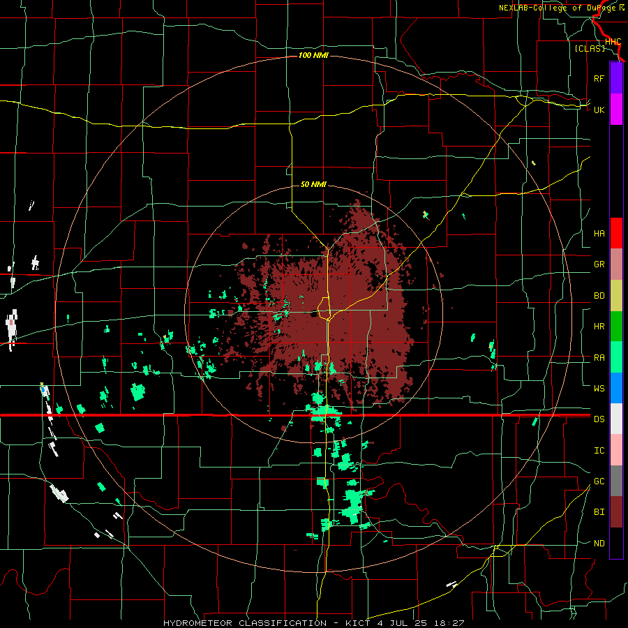Click the HYDROMETEOR CLASSIFICATION KICT timestamp caption
The width and height of the screenshot is (628, 628).
pos(313,623)
